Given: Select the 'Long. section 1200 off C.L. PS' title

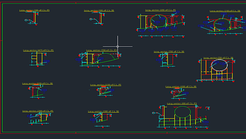Looking at the screenshot, I should pos(161,10).
